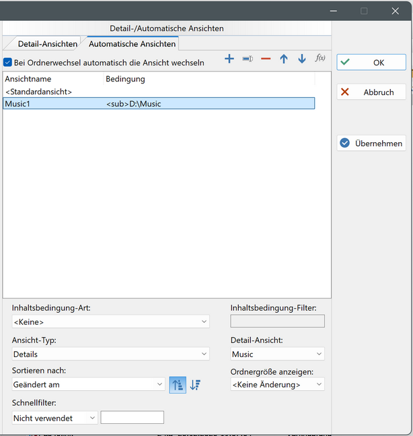The image size is (413, 436).
Task: Move Music1 entry up with arrow icon
Action: point(284,59)
